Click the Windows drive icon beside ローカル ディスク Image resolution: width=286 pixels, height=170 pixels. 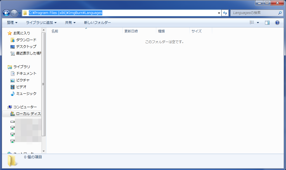coord(12,114)
